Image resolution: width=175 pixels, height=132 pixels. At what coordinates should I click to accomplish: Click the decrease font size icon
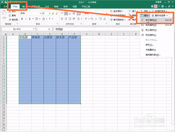(57, 14)
